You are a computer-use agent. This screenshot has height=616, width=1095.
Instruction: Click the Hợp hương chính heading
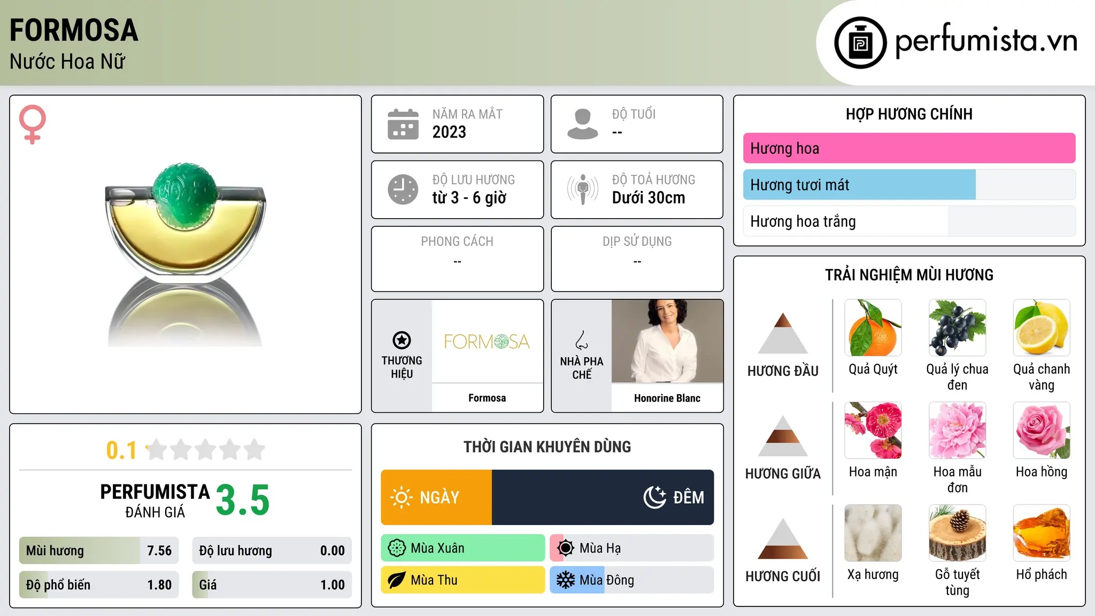tap(909, 114)
